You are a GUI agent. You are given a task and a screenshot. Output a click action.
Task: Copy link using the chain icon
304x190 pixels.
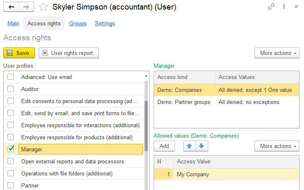(271, 7)
